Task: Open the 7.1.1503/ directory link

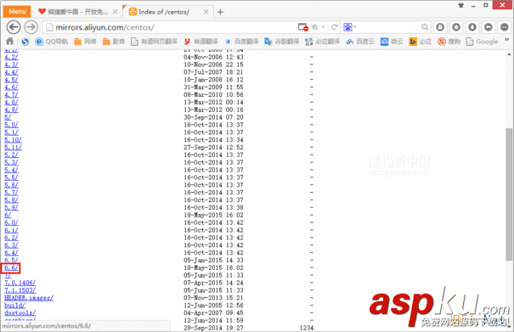Action: 20,290
